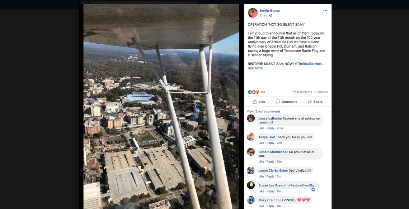
Task: Click the Share arrow icon
Action: pos(310,101)
